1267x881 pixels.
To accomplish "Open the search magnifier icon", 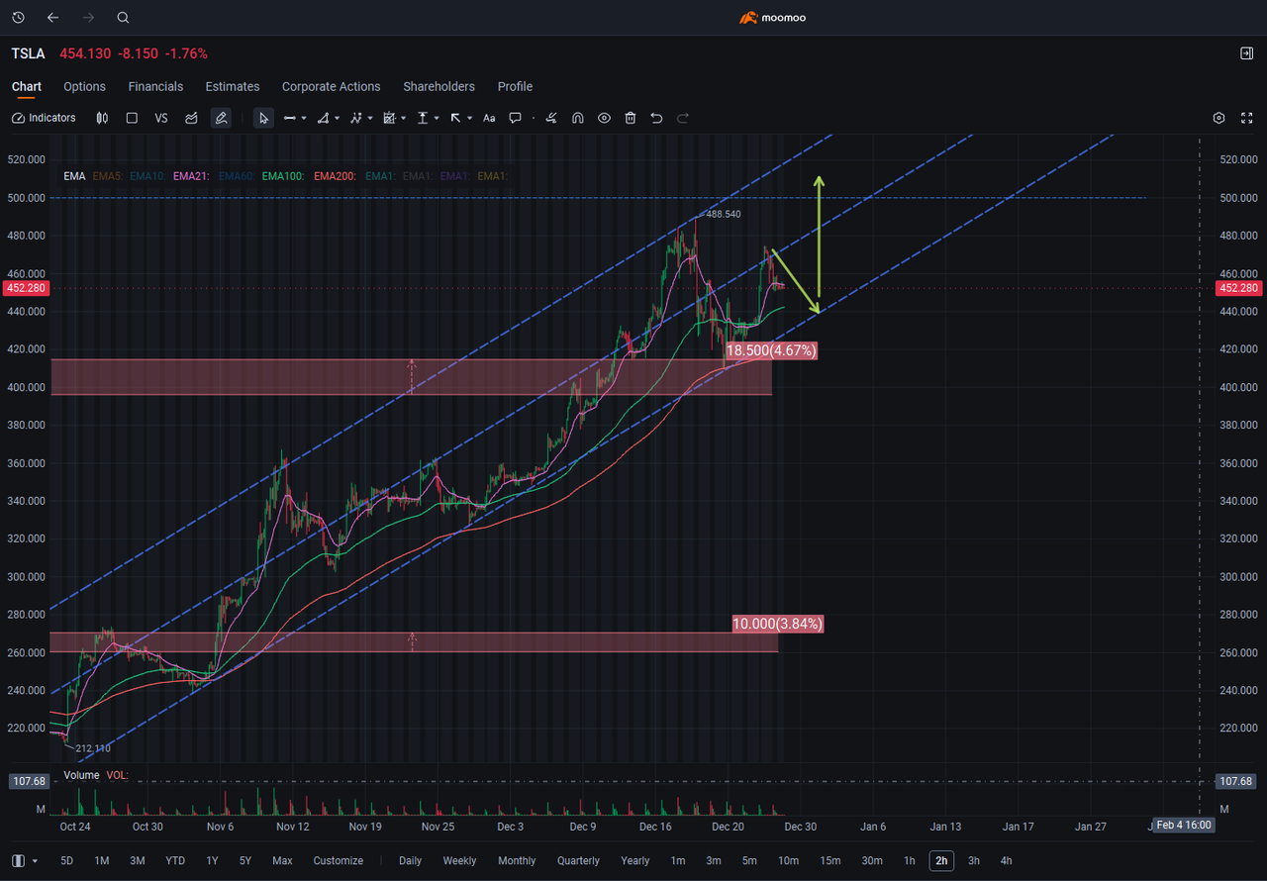I will pyautogui.click(x=123, y=18).
